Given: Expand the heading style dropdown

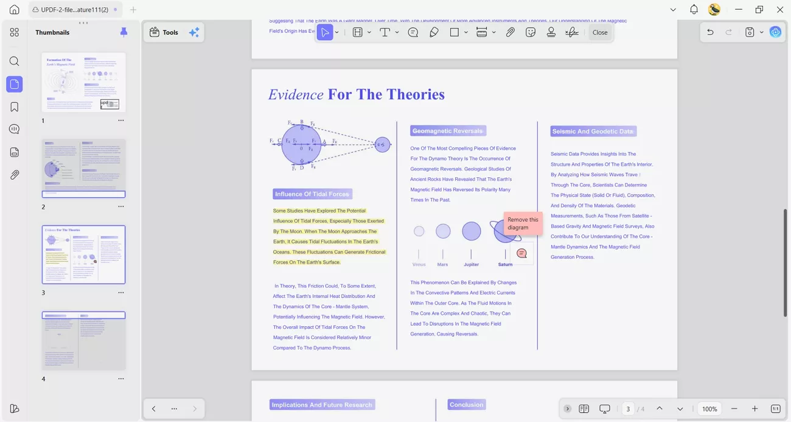Looking at the screenshot, I should (369, 32).
